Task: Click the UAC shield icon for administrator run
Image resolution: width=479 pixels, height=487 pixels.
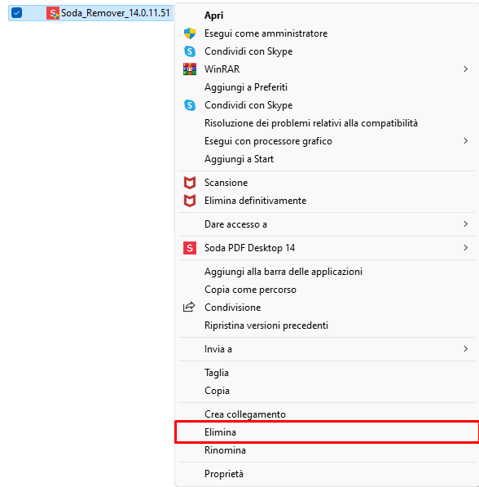Action: click(190, 33)
